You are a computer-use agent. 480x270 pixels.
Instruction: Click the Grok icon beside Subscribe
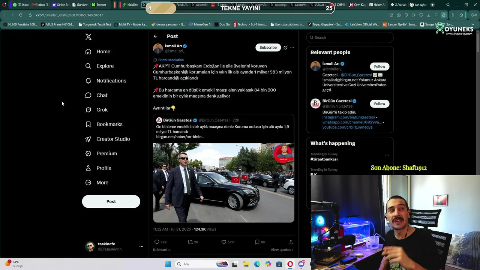coord(285,48)
